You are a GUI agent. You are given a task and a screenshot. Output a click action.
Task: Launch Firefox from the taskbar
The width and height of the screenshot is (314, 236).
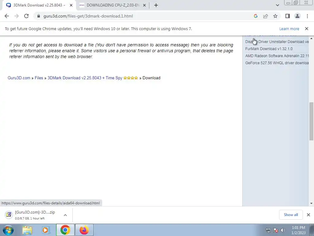(84, 230)
